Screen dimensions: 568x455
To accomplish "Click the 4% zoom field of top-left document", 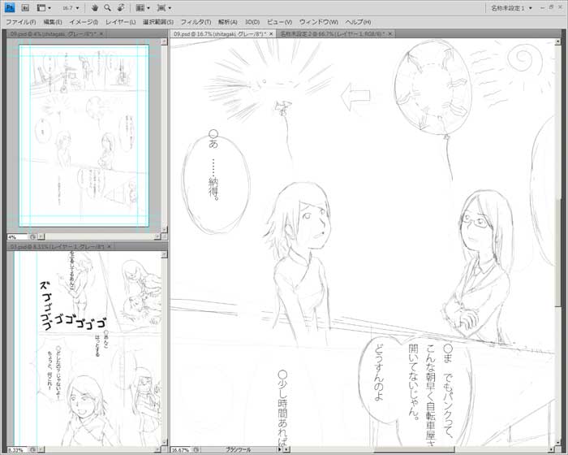I will tap(15, 236).
